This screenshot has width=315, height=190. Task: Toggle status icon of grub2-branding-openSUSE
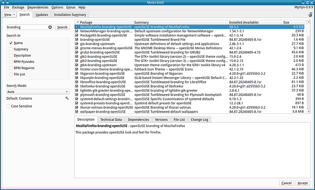[77, 52]
